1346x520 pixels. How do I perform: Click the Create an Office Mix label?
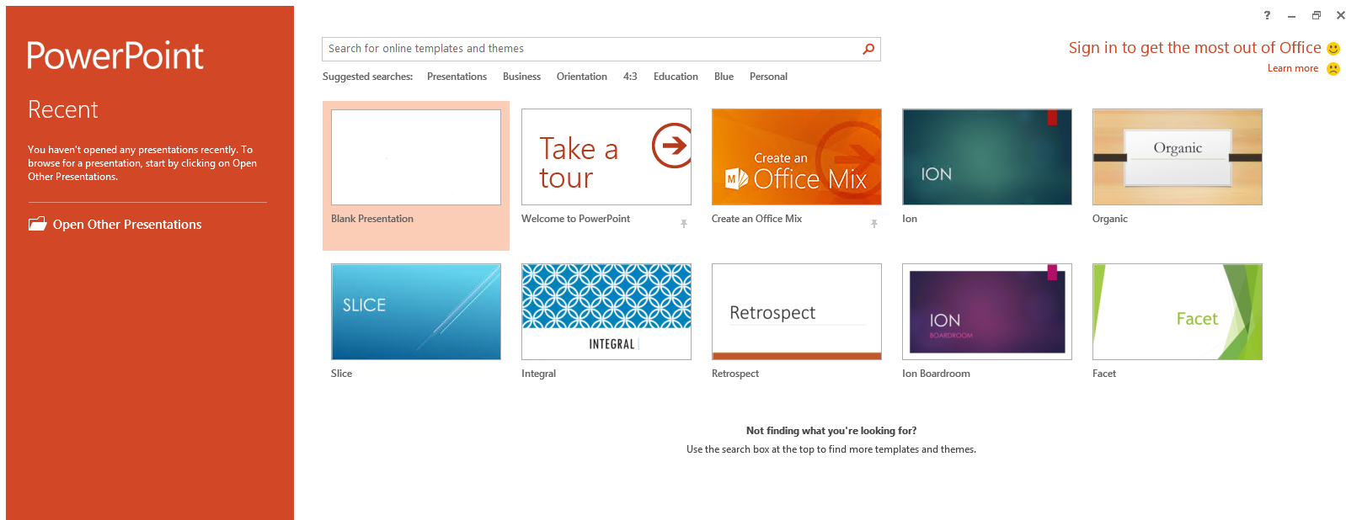click(756, 219)
